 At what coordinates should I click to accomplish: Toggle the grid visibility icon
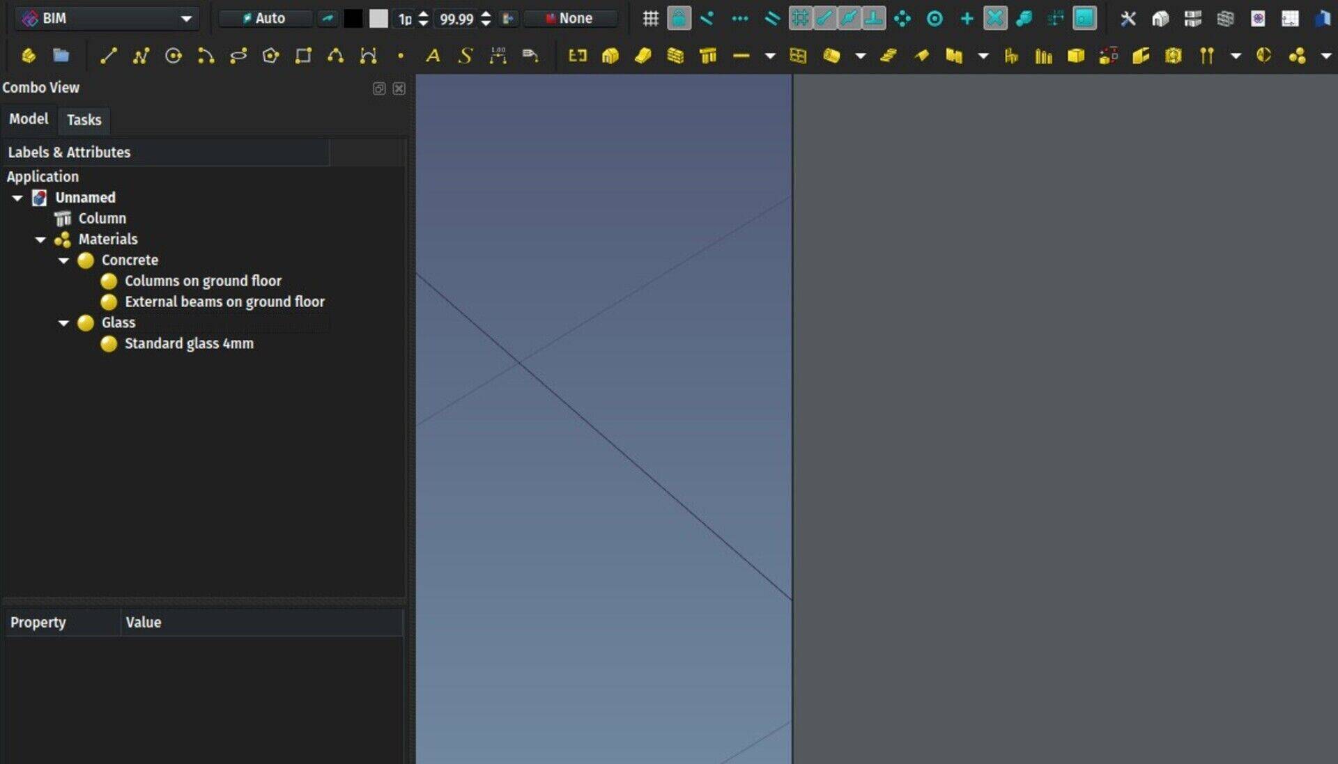650,19
